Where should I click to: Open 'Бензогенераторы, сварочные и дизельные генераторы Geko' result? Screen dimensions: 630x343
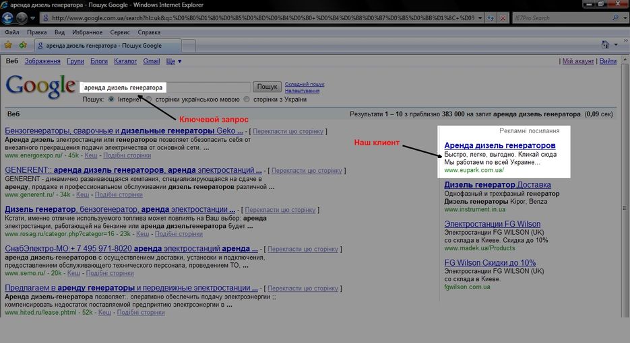[124, 130]
